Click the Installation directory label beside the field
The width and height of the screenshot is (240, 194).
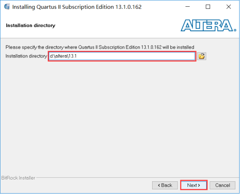click(26, 56)
